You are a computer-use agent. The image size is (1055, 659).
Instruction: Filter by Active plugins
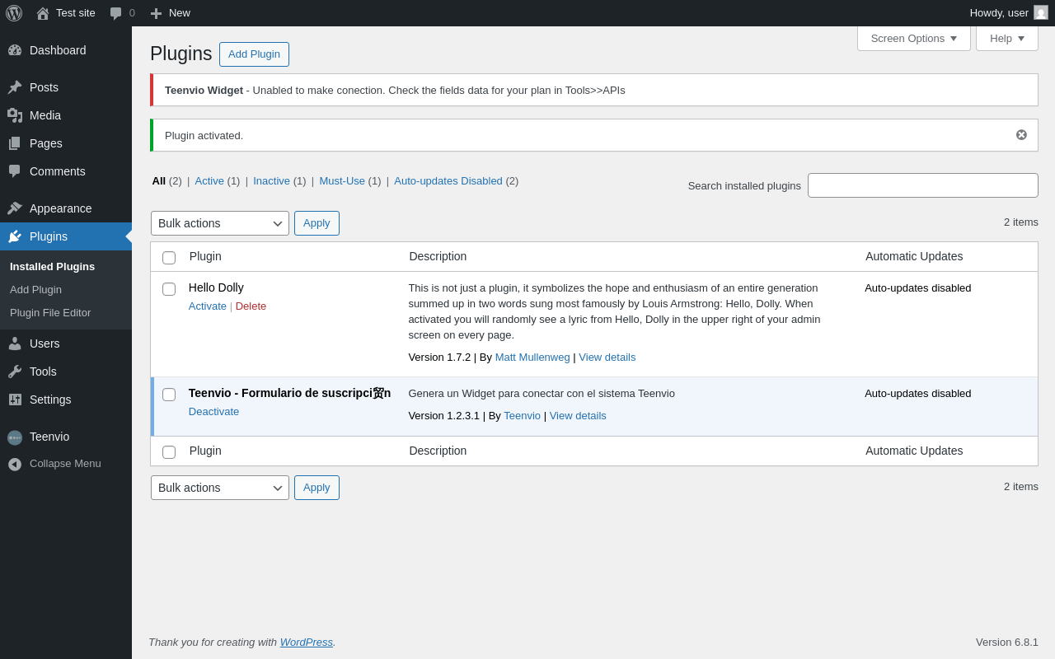pyautogui.click(x=209, y=181)
